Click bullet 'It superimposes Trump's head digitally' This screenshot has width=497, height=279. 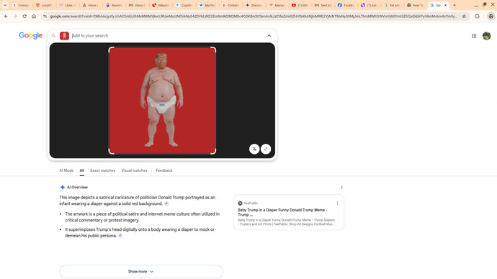(x=140, y=232)
